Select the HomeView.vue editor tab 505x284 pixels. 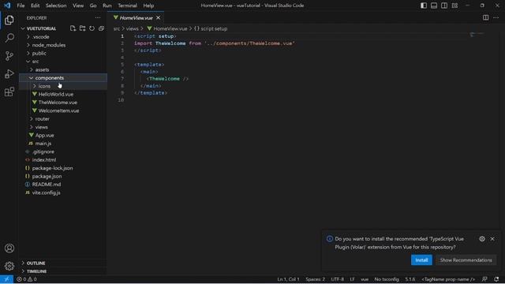point(137,17)
